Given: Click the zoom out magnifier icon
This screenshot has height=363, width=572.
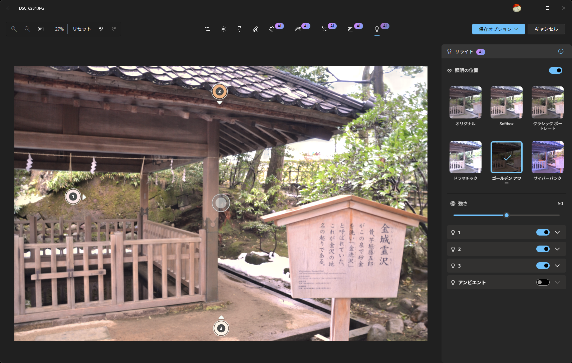Looking at the screenshot, I should [27, 29].
